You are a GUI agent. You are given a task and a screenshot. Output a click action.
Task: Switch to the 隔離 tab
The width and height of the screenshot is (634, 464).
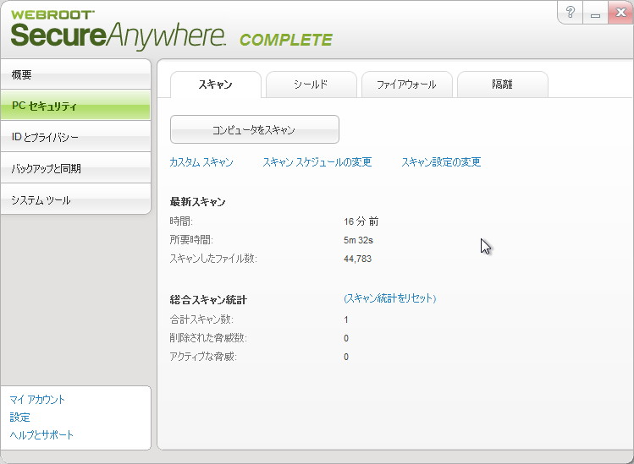coord(502,85)
